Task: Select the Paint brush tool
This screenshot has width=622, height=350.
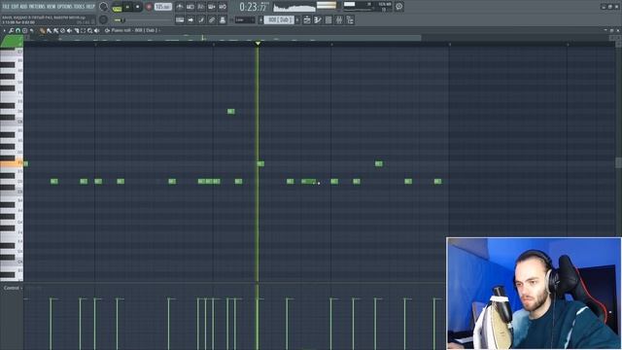Action: [49, 30]
